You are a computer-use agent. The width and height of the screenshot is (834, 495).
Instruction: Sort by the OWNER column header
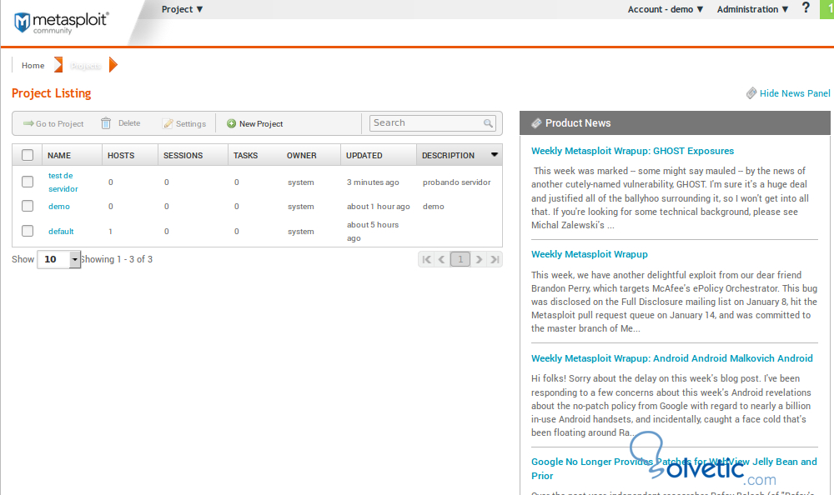pos(302,155)
